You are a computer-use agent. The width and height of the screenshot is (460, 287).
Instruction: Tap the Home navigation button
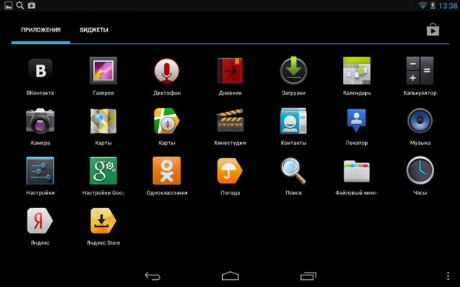click(x=230, y=276)
